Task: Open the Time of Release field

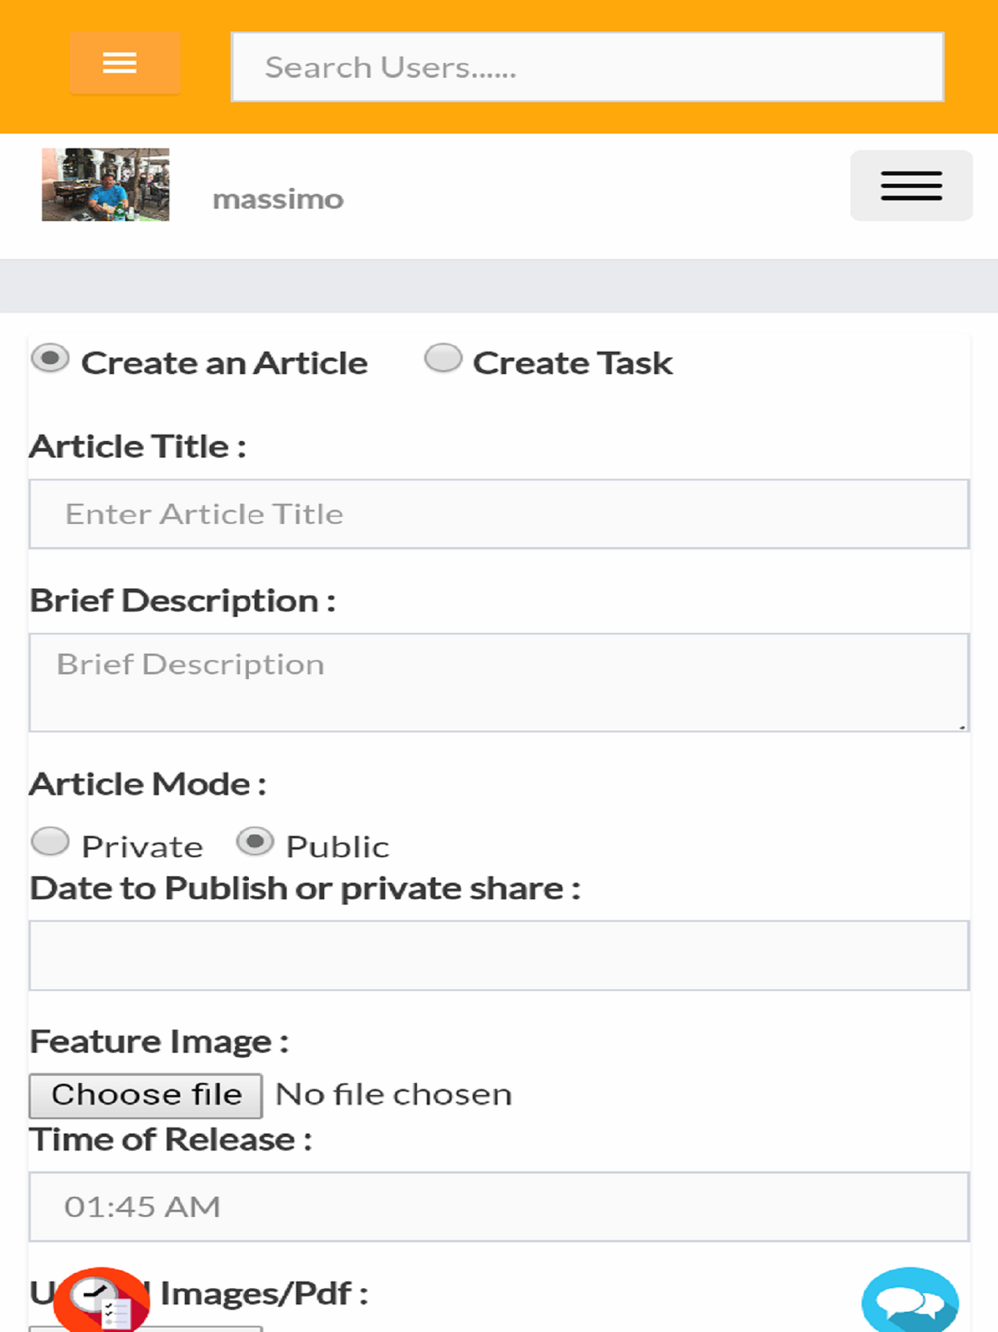Action: pyautogui.click(x=499, y=1207)
